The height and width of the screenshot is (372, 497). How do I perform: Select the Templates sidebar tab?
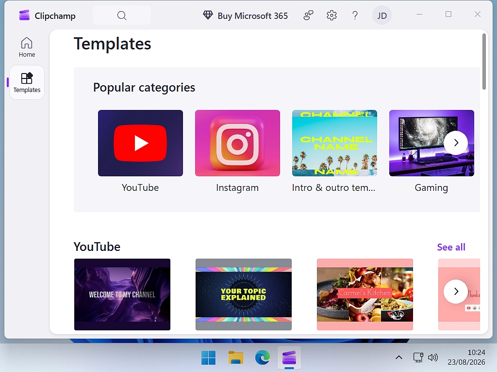tap(27, 82)
